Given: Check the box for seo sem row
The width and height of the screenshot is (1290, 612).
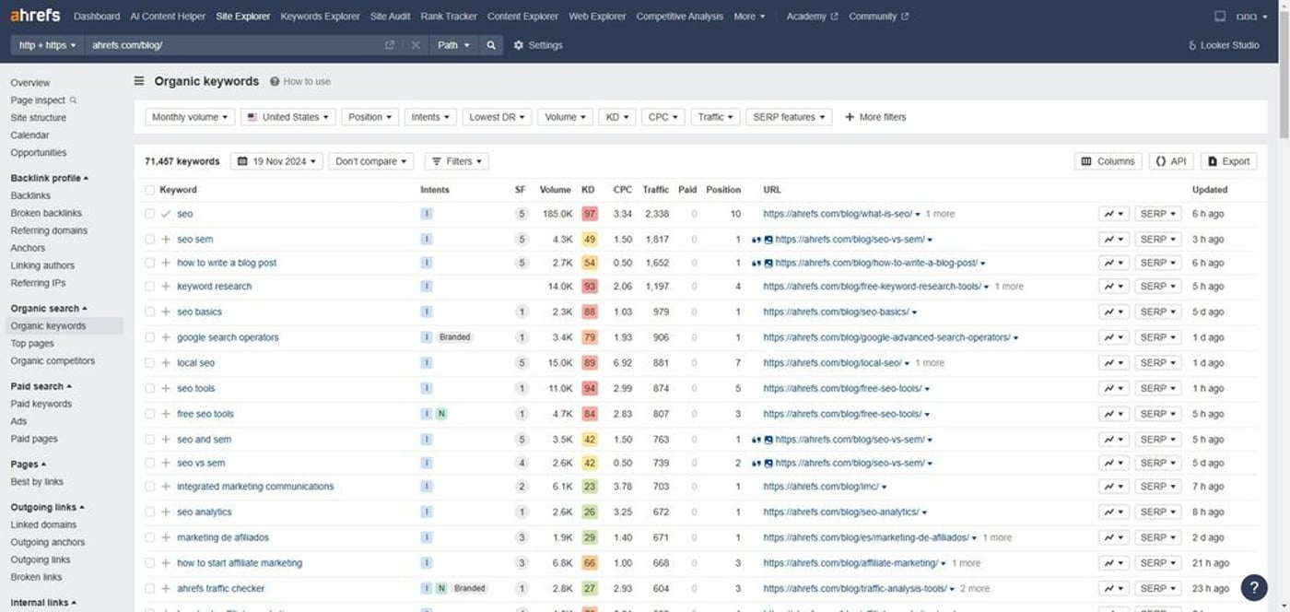Looking at the screenshot, I should tap(149, 240).
